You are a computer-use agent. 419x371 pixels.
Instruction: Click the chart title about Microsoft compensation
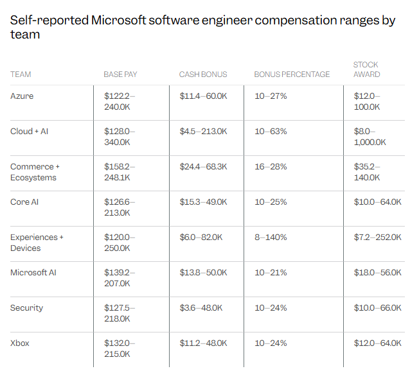pos(202,27)
